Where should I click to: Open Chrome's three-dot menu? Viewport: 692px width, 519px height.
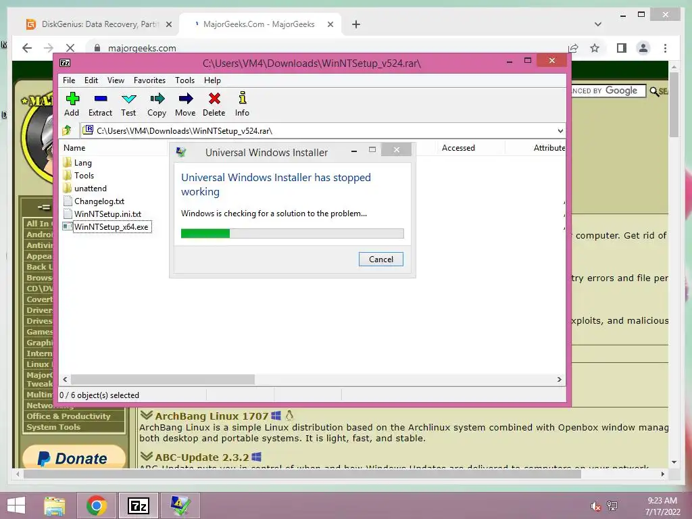[x=665, y=48]
